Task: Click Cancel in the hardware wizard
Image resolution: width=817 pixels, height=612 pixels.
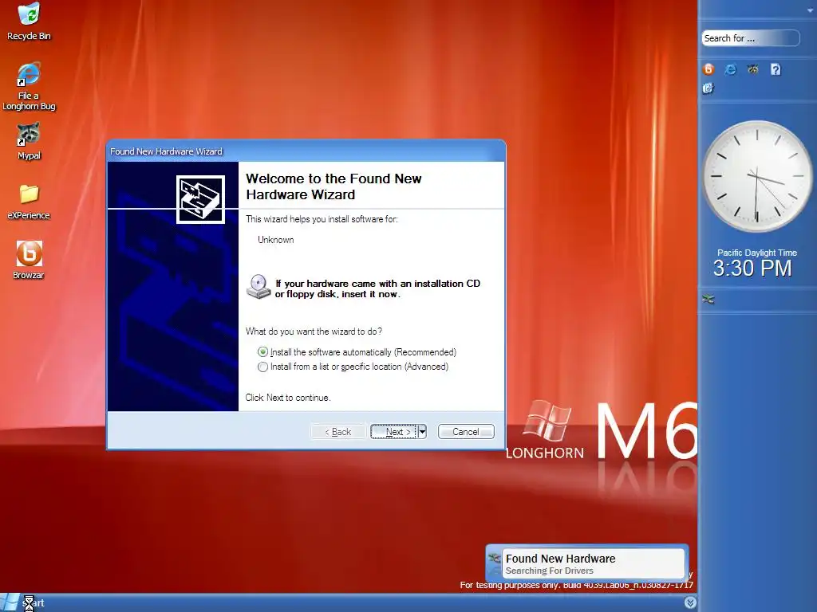Action: [466, 431]
